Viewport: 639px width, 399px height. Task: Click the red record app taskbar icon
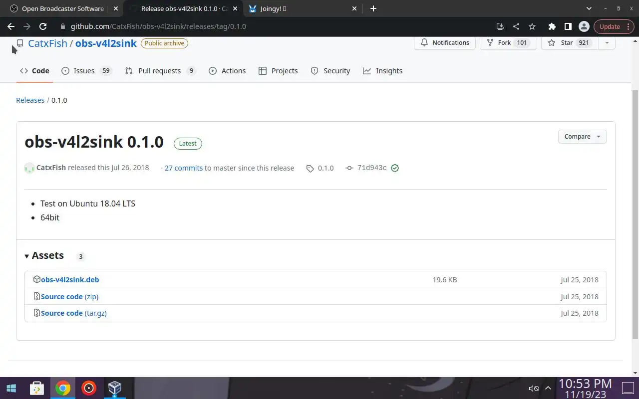coord(89,388)
